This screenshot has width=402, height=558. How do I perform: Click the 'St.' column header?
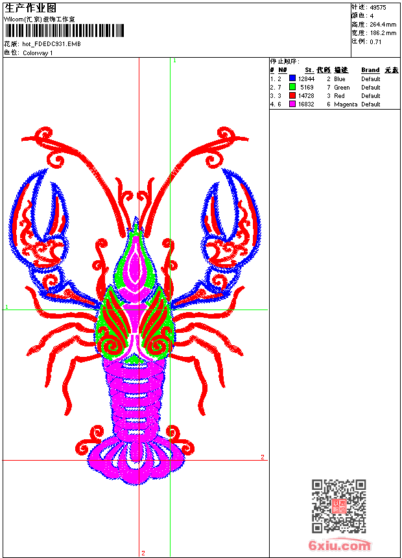[x=309, y=70]
